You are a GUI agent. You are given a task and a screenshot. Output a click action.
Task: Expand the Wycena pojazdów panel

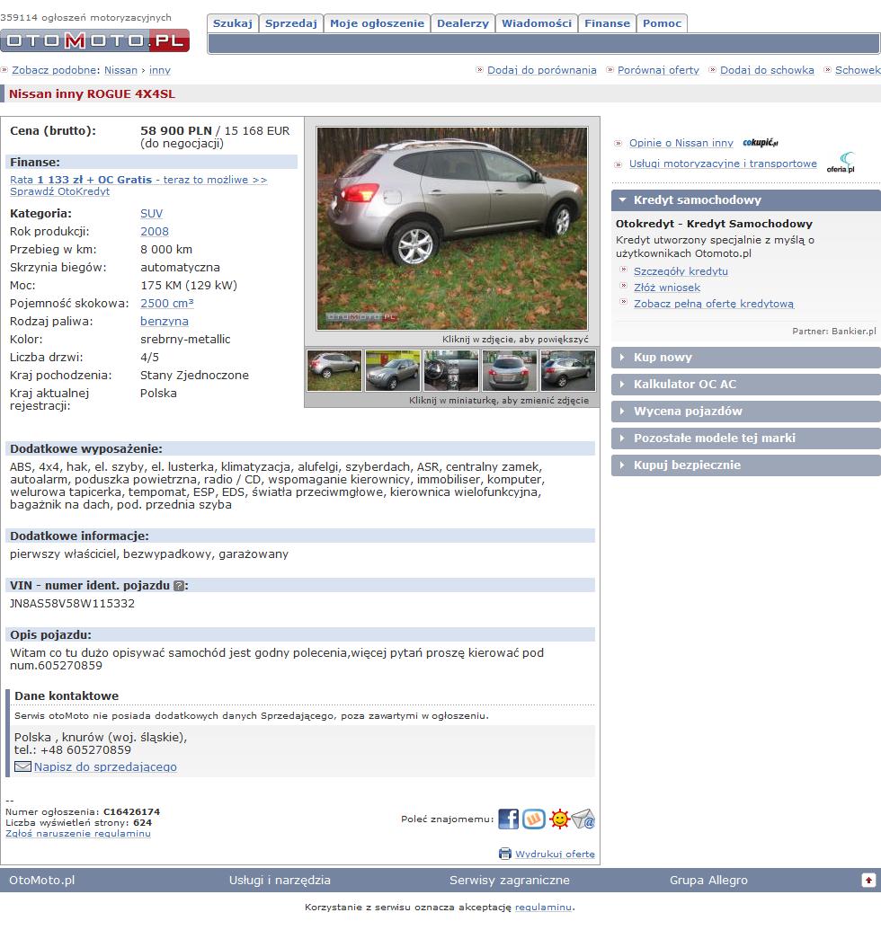(746, 411)
